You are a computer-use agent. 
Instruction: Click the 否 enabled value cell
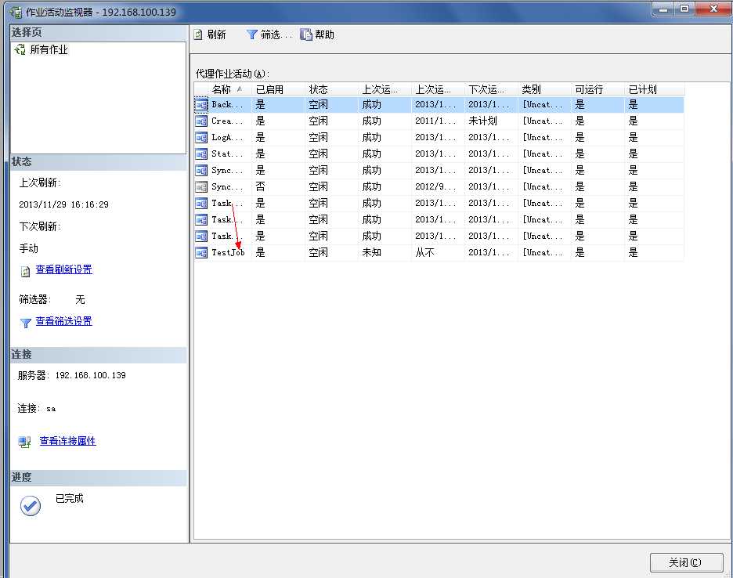(x=260, y=186)
